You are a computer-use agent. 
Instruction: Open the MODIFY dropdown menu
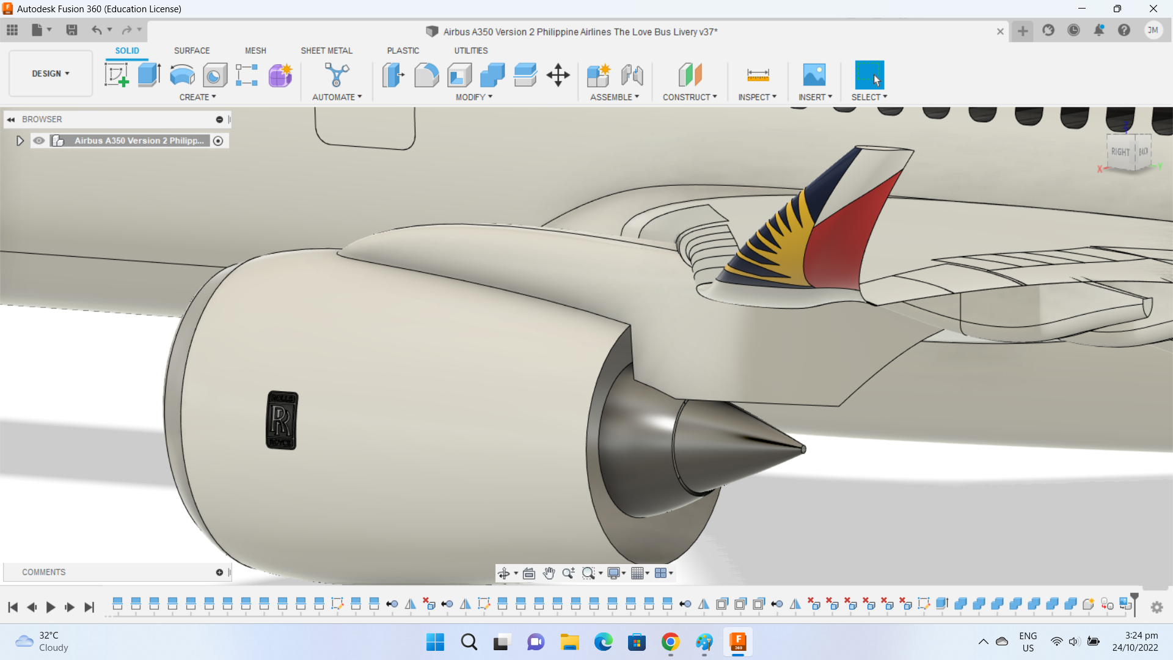[x=473, y=97]
